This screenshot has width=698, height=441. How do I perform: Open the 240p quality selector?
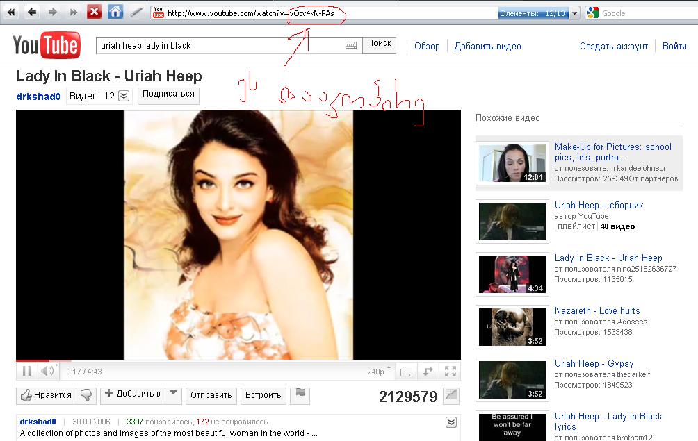pyautogui.click(x=379, y=372)
